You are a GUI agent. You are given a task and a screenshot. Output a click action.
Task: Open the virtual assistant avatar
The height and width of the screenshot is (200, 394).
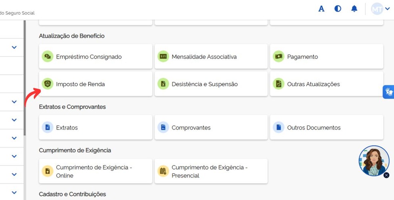pos(373,160)
